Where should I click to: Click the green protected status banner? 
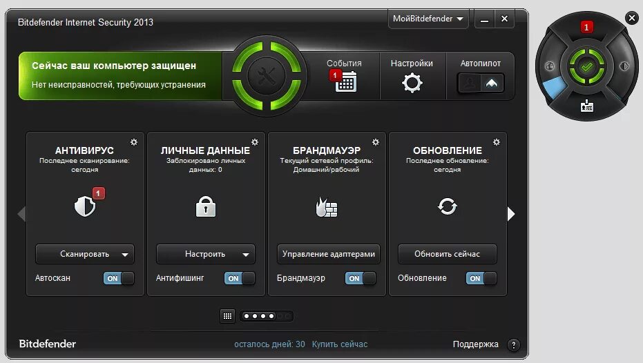coord(121,75)
